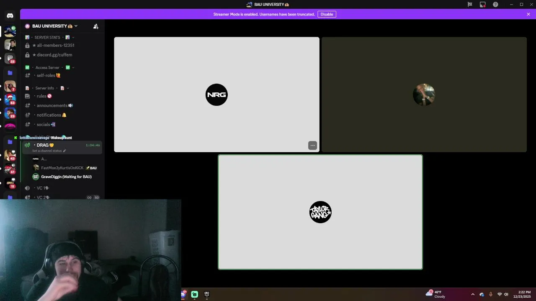Open more options on the NRG tile
Viewport: 536px width, 301px height.
pos(312,145)
